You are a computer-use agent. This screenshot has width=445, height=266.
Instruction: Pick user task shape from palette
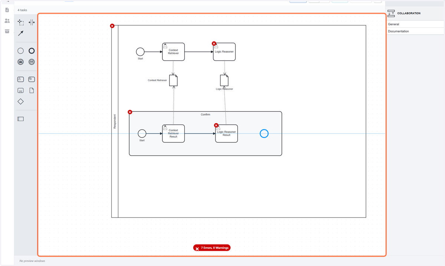coord(21,79)
